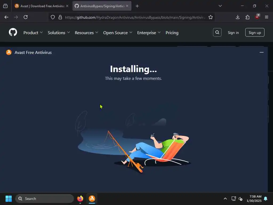Open the network status tray icon

click(x=234, y=199)
